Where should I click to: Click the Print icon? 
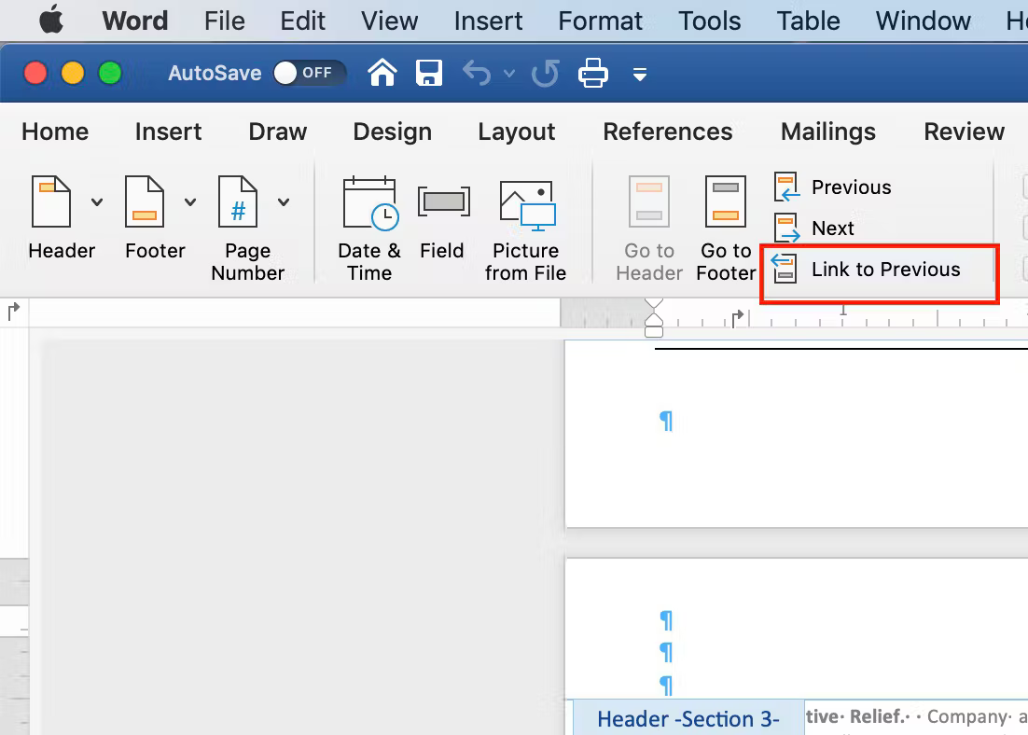(x=593, y=73)
